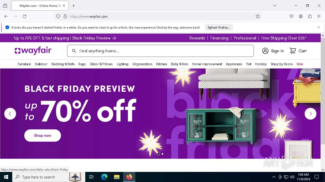Select the second carousel dot

point(162,154)
